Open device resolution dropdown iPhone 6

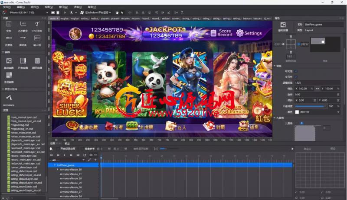pos(28,13)
